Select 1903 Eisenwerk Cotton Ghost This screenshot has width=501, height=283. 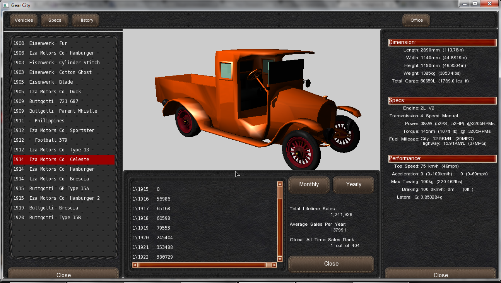pyautogui.click(x=53, y=72)
